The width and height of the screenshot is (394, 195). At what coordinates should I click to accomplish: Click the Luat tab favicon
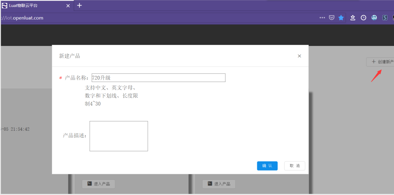[5, 5]
